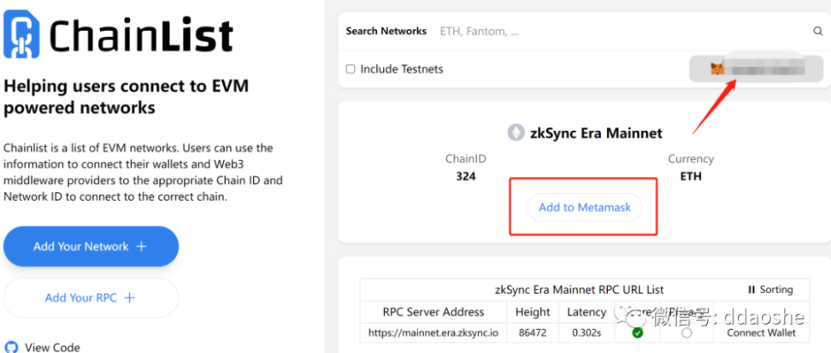
Task: Click the mainnet.era.zksync.io RPC address
Action: [x=434, y=332]
